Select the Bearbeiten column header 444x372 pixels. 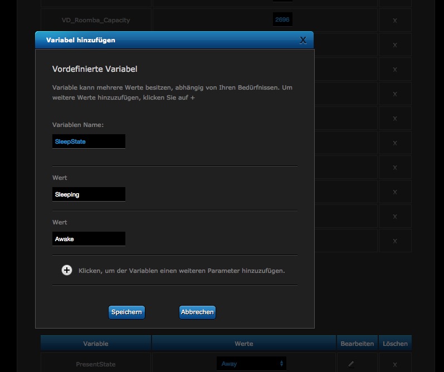point(357,344)
